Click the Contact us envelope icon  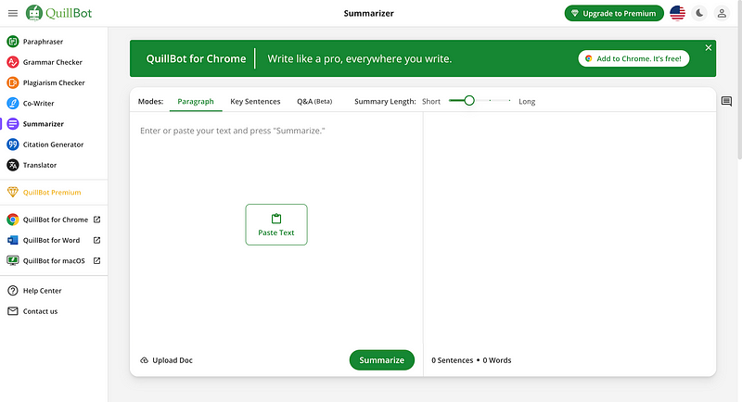pos(13,311)
